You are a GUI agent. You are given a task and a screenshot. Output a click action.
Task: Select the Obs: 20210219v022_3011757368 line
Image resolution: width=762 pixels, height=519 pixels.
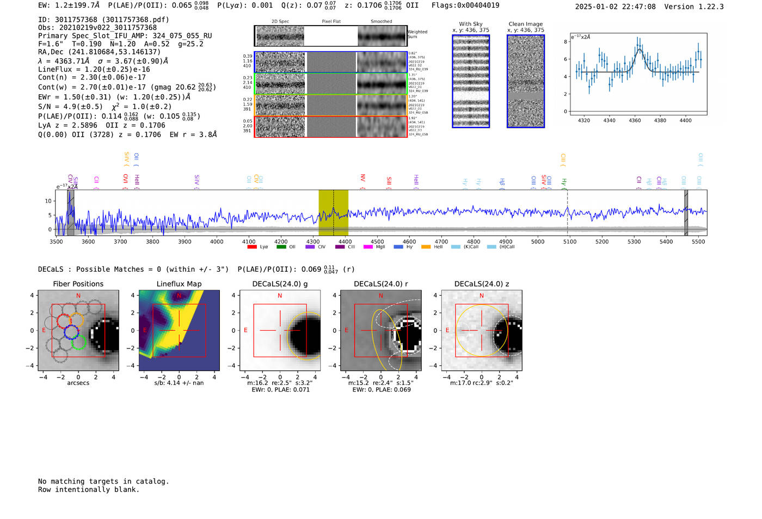click(97, 28)
